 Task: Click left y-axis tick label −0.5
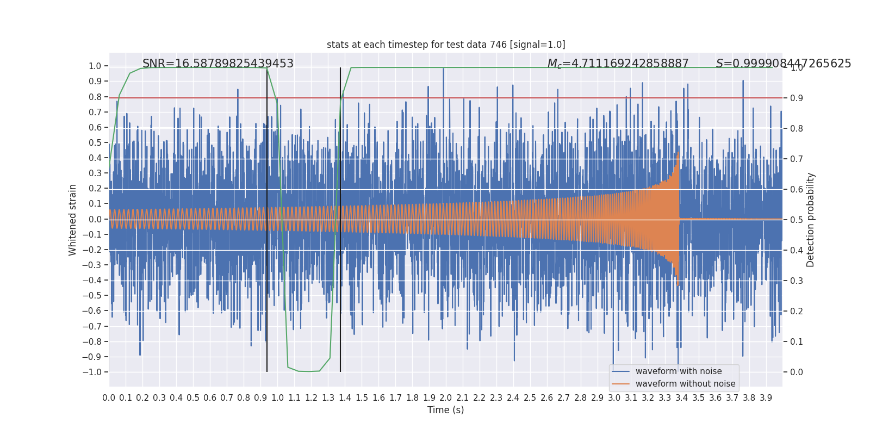92,296
